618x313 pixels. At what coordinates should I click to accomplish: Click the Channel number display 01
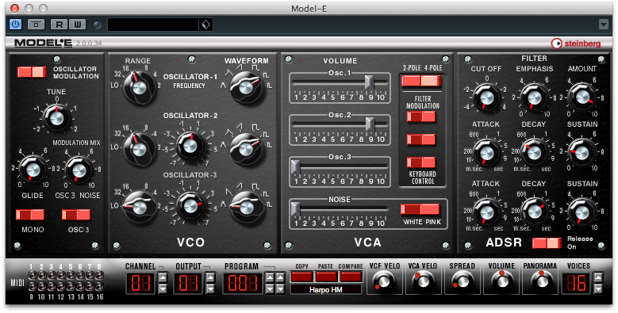(x=140, y=284)
